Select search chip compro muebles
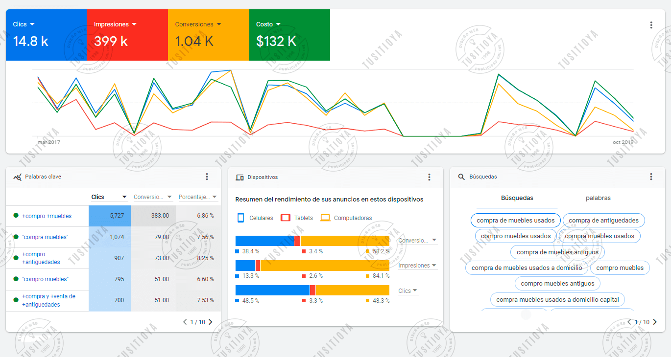Viewport: 671px width, 357px height. click(x=620, y=268)
